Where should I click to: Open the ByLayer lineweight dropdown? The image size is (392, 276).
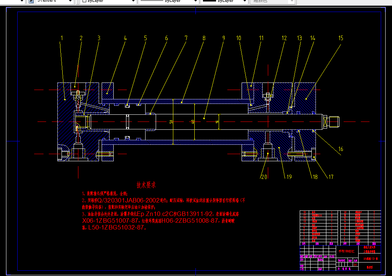point(224,1)
